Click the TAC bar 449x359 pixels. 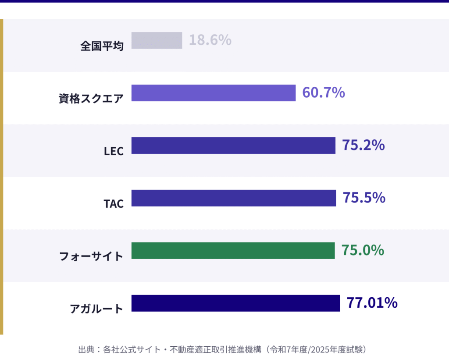click(x=234, y=198)
